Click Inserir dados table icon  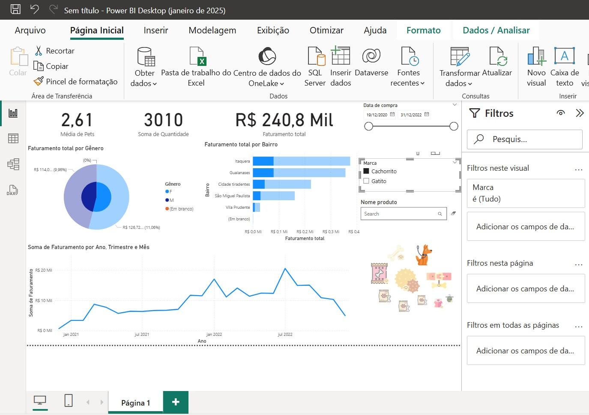click(x=341, y=67)
